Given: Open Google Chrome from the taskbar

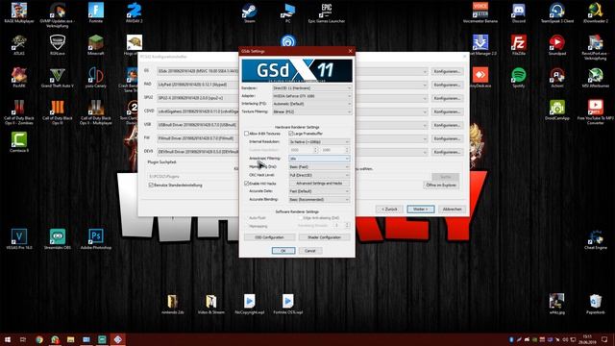Looking at the screenshot, I should tap(39, 339).
